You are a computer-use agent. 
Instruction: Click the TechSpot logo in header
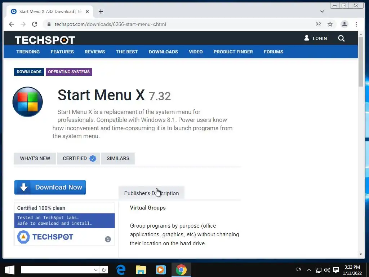pos(45,40)
